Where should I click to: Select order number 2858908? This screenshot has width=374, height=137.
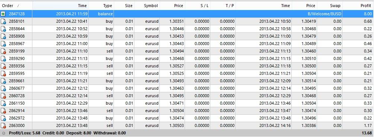[x=17, y=36]
